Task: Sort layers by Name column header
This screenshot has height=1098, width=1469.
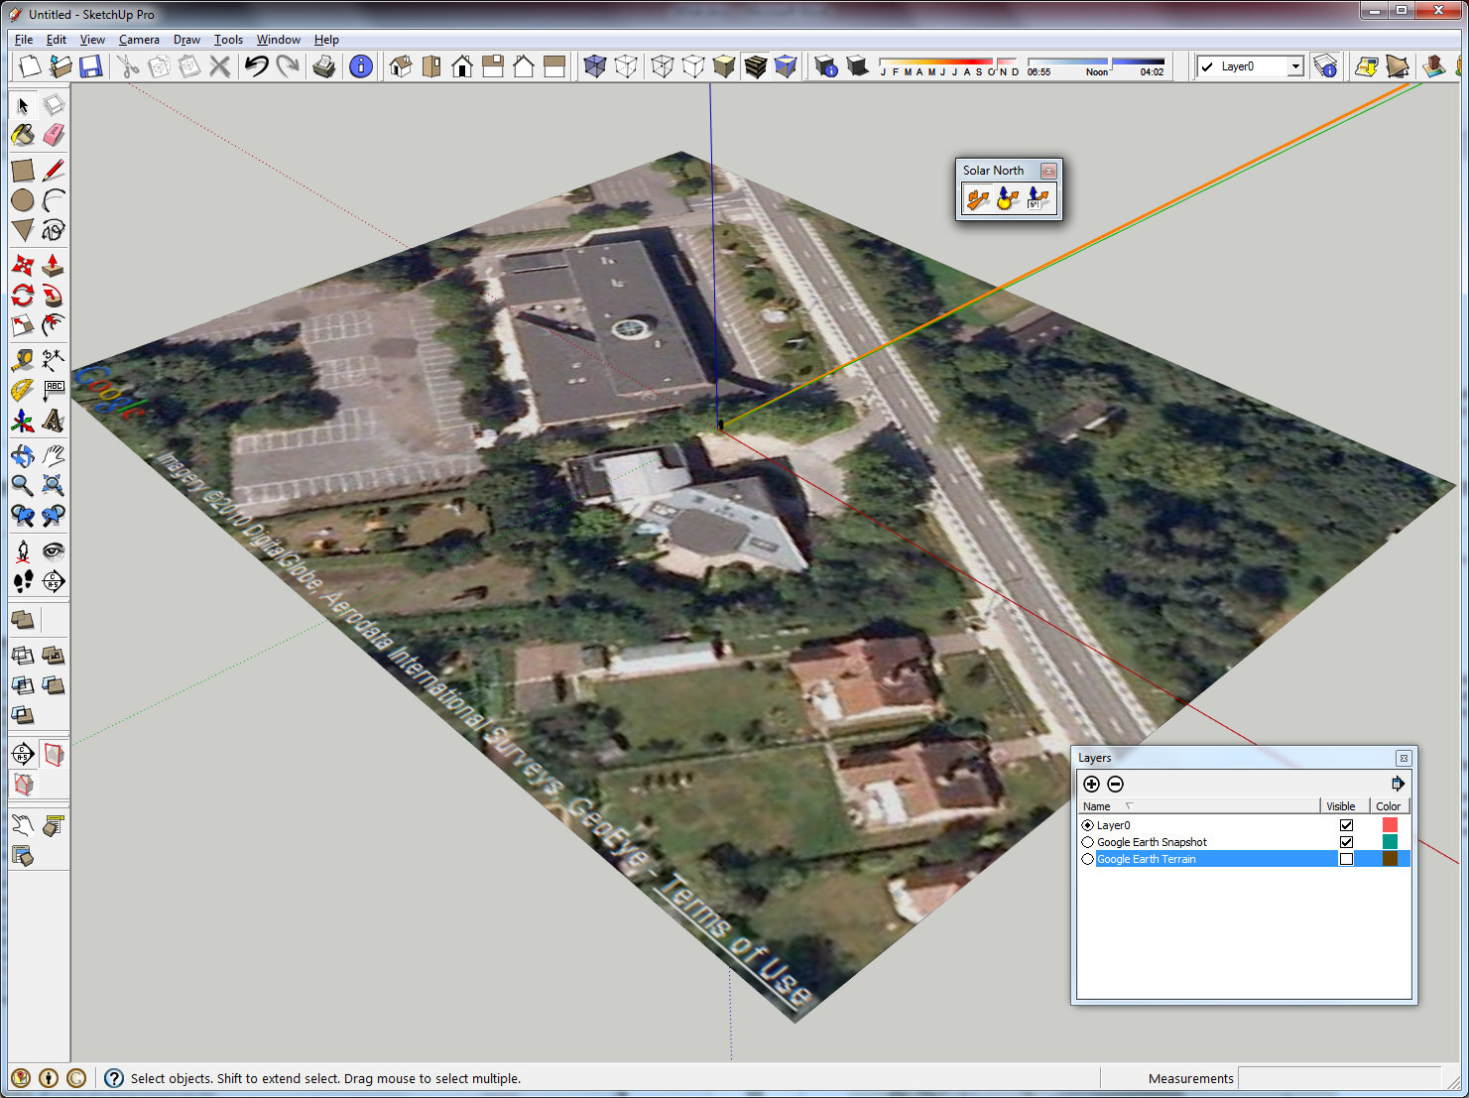Action: (1199, 806)
